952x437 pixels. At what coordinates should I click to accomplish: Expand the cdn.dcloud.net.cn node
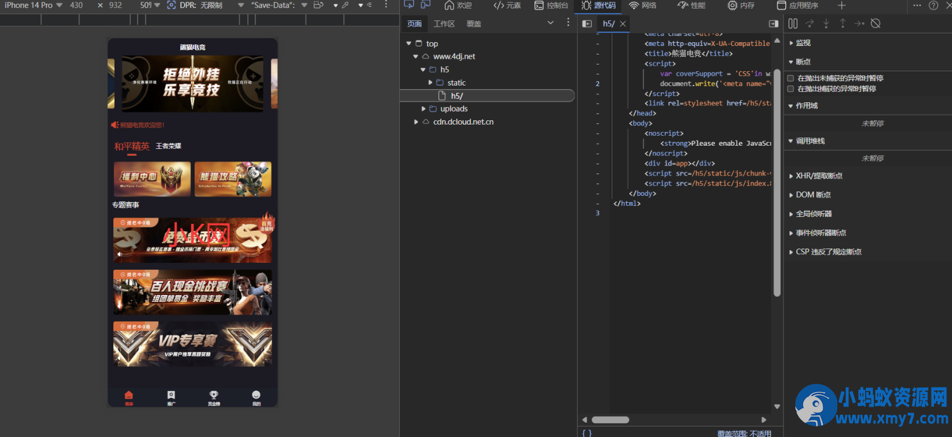(416, 121)
